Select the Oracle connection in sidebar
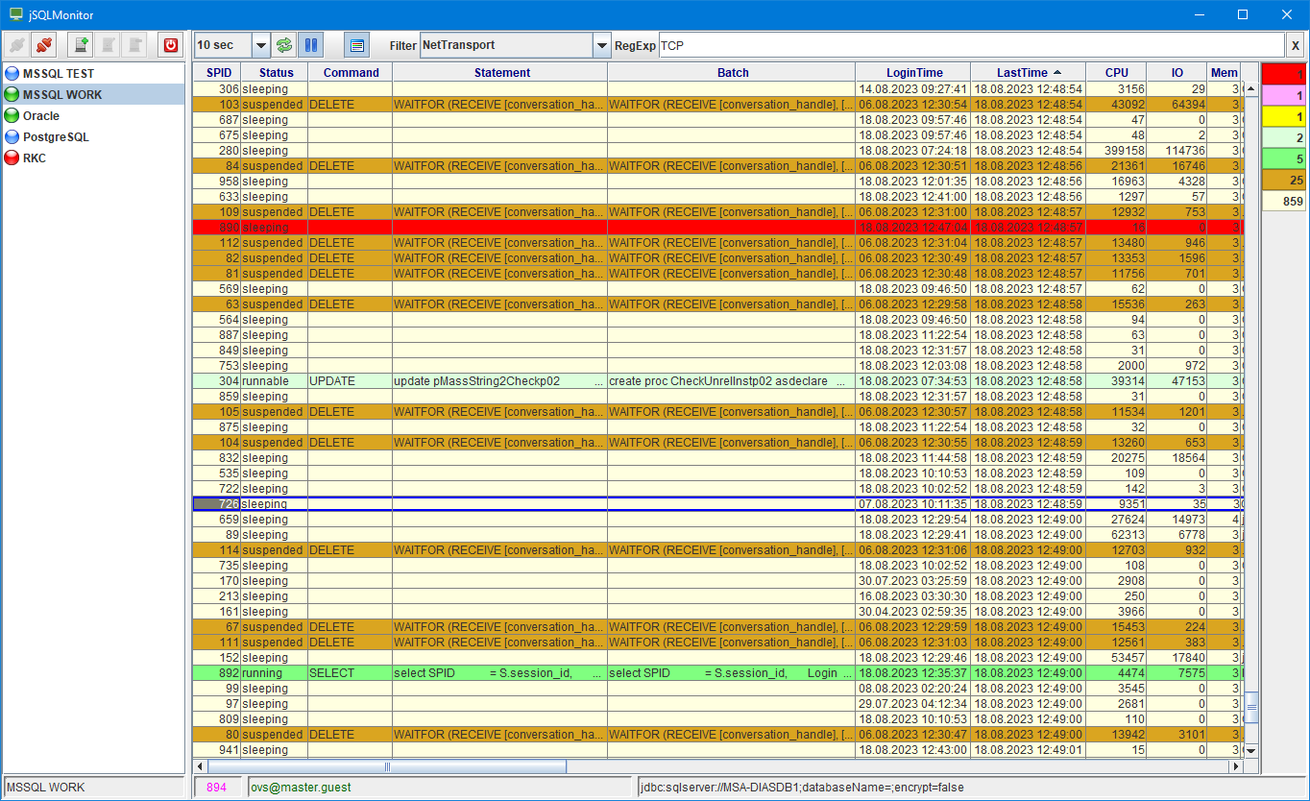The image size is (1310, 801). coord(40,116)
